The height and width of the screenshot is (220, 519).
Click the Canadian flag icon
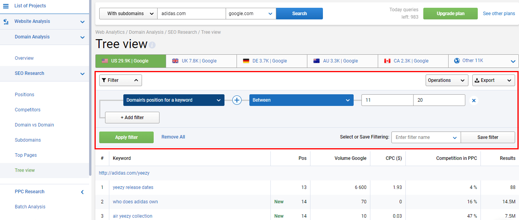coord(387,61)
